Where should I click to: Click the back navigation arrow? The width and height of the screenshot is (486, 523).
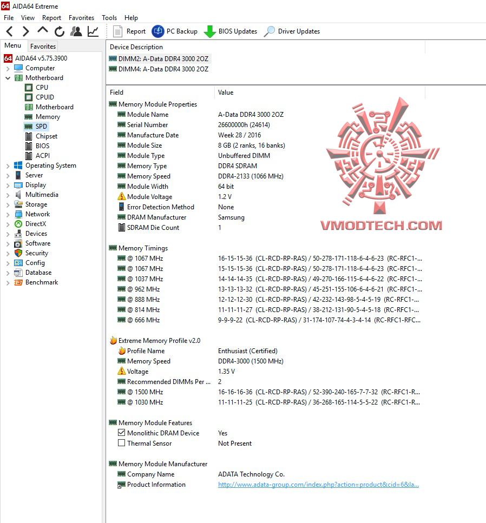(x=9, y=31)
